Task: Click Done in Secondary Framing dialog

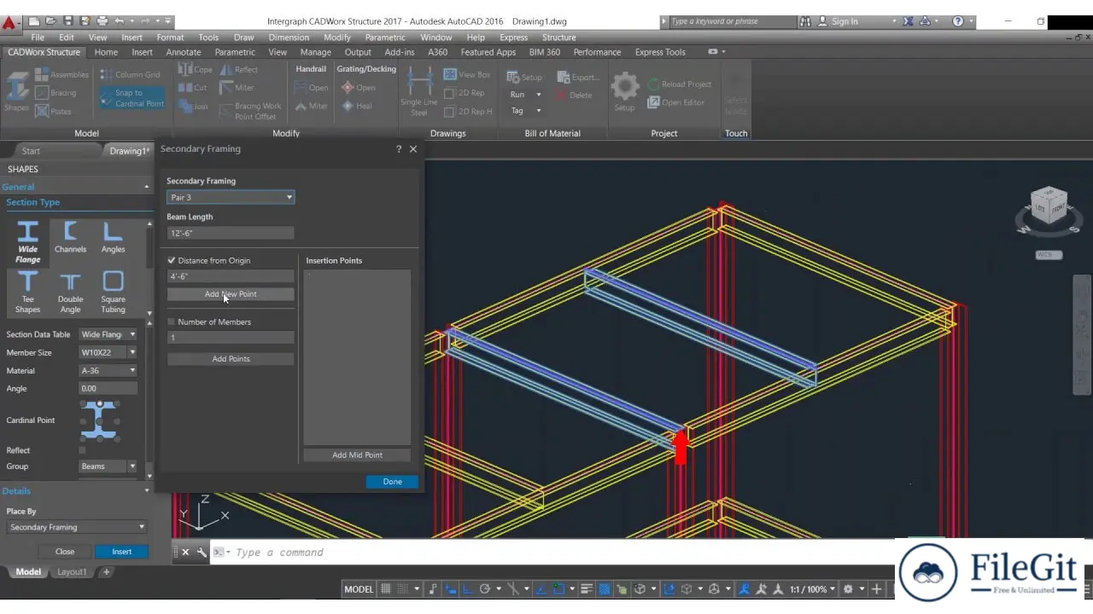Action: click(392, 482)
